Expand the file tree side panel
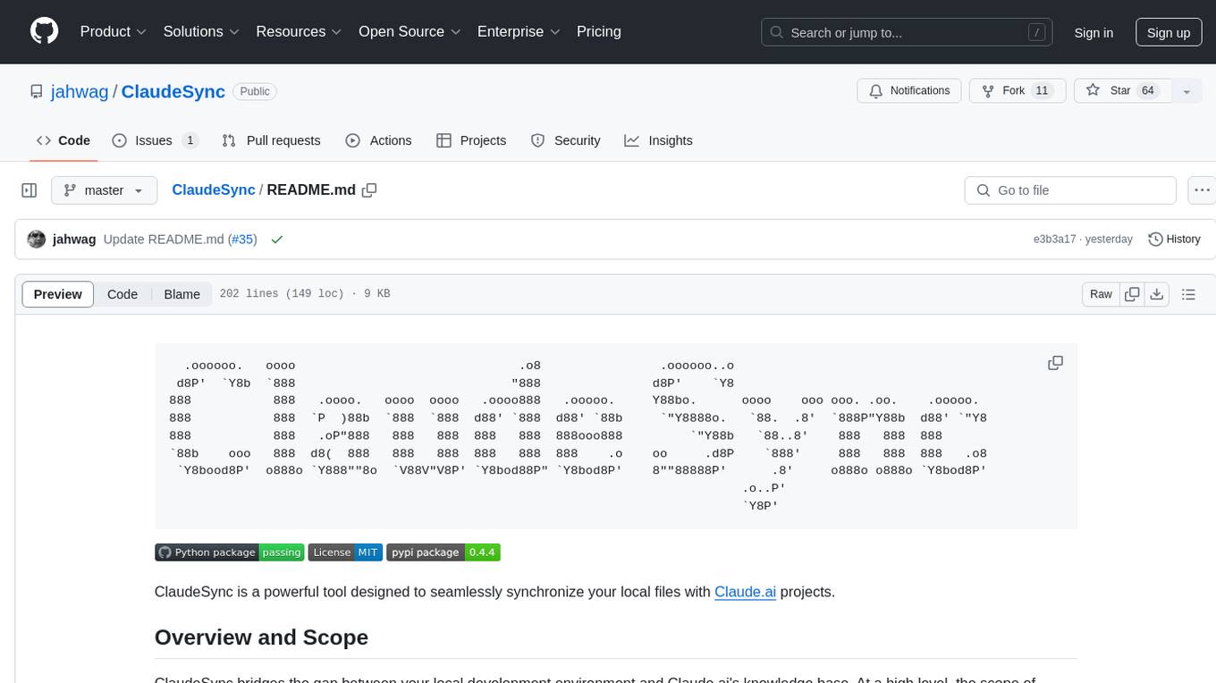 29,190
